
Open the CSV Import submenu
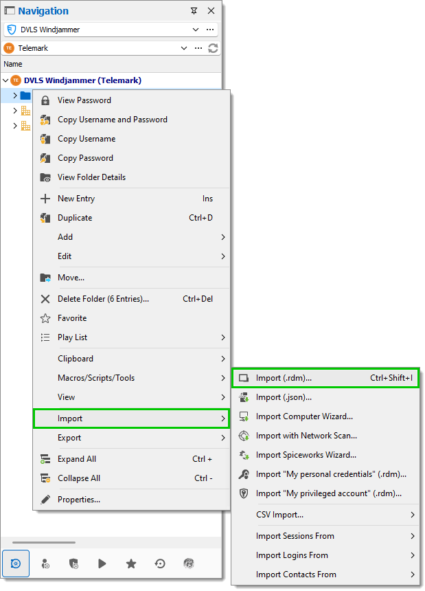325,515
